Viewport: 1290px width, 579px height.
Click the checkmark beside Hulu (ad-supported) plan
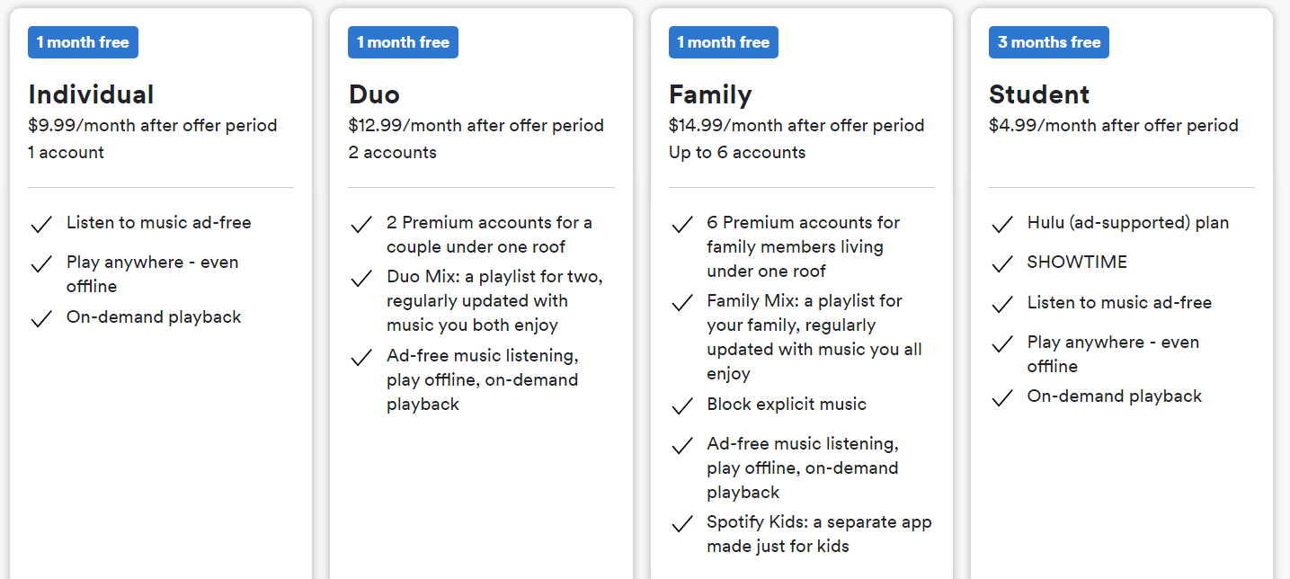pyautogui.click(x=1002, y=224)
